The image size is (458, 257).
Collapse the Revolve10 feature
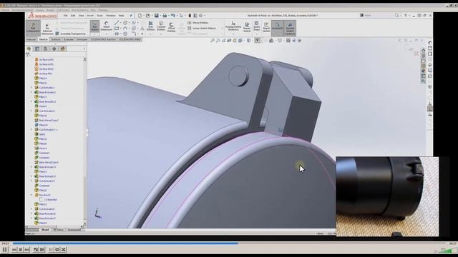tap(31, 195)
